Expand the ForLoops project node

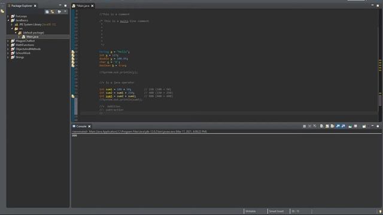pos(8,16)
